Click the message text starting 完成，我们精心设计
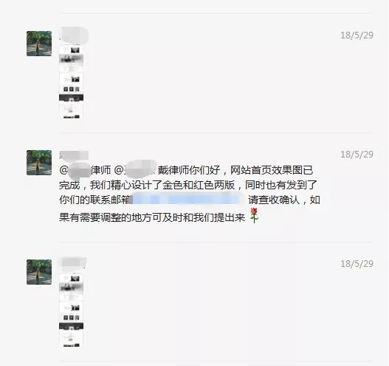This screenshot has width=389, height=366. pos(188,185)
